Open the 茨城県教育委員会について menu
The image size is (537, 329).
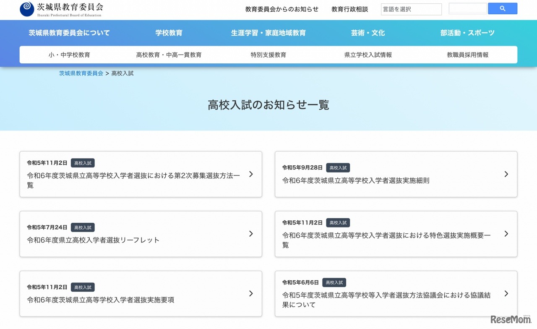tap(68, 32)
